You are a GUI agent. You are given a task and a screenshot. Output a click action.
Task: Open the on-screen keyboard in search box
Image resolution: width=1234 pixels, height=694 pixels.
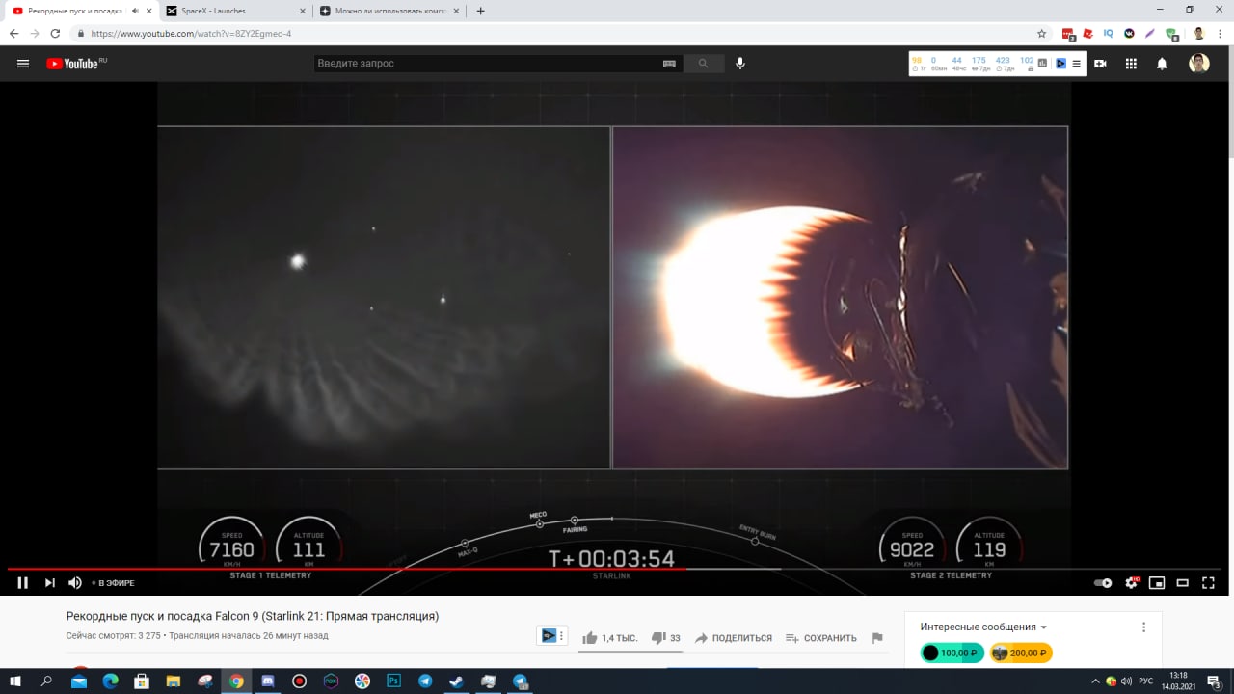669,64
